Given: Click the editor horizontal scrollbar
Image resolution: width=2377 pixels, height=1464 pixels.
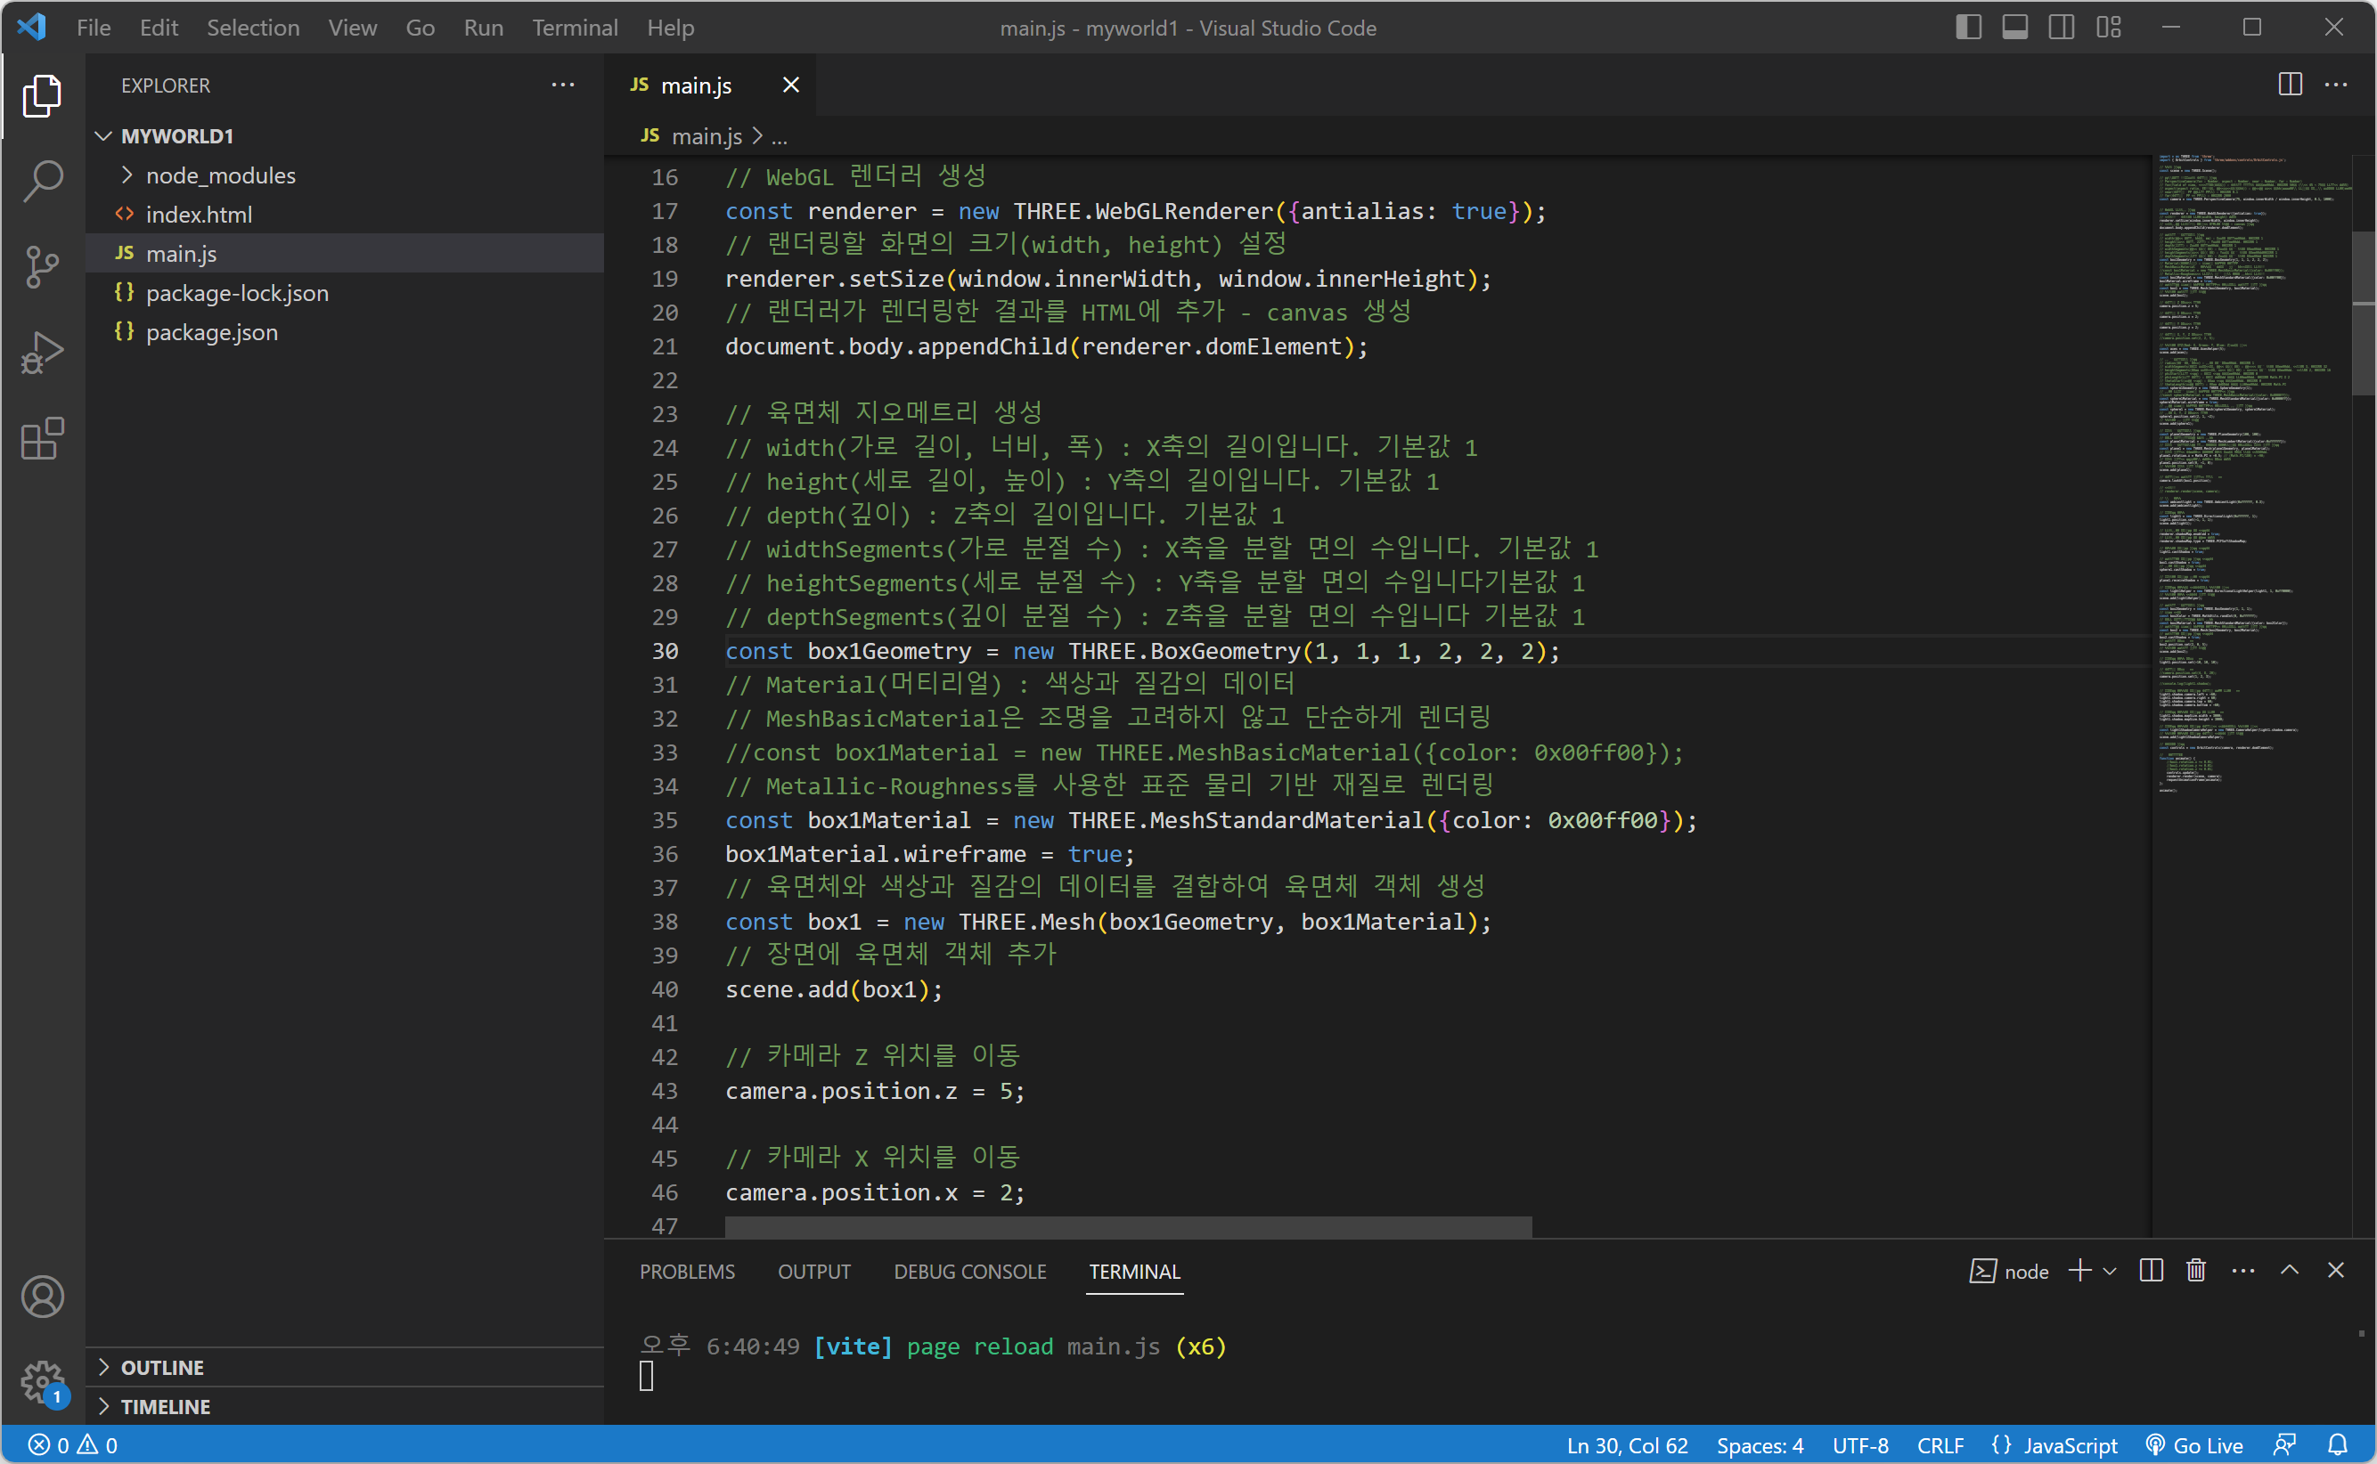Looking at the screenshot, I should point(1128,1227).
